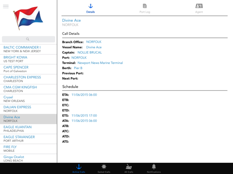Open Sailed Calls in bottom bar

point(104,169)
